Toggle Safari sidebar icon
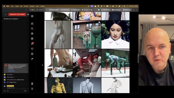 click(x=38, y=10)
